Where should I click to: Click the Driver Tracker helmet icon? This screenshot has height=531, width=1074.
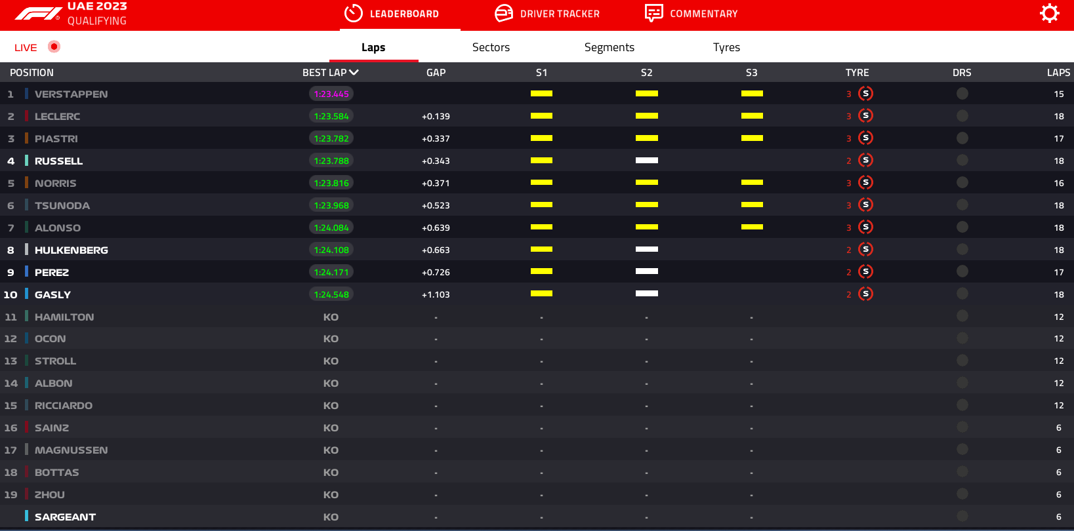click(504, 13)
